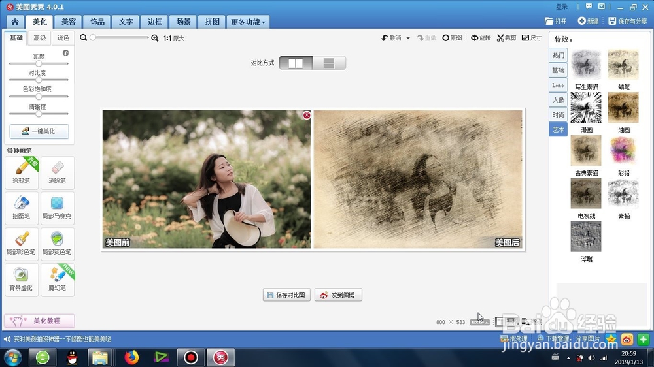Image resolution: width=654 pixels, height=367 pixels.
Task: Switch to the 美容 tab
Action: 69,22
